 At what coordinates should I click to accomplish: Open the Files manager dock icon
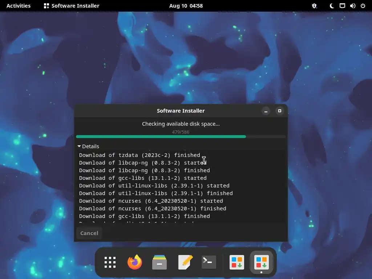159,262
